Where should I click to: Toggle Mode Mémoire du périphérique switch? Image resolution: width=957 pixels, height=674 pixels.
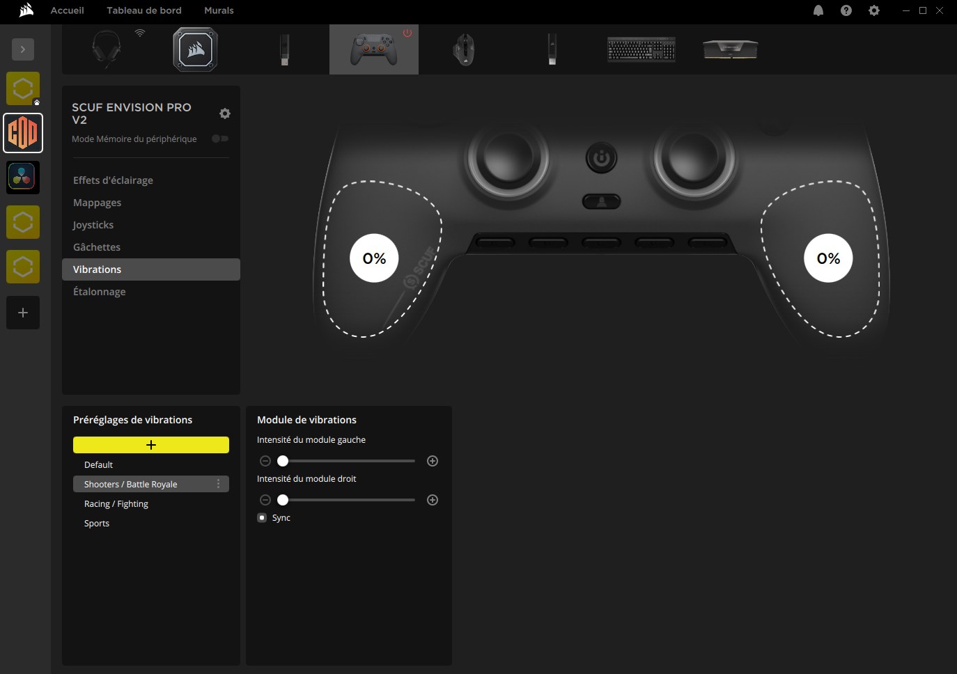[x=220, y=139]
